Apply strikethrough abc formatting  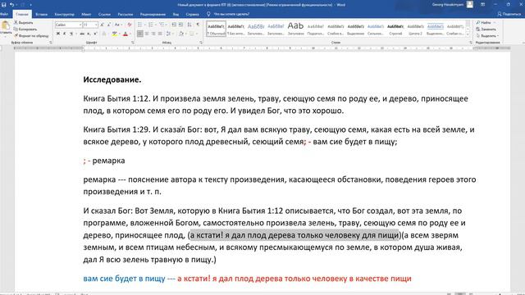pyautogui.click(x=82, y=34)
